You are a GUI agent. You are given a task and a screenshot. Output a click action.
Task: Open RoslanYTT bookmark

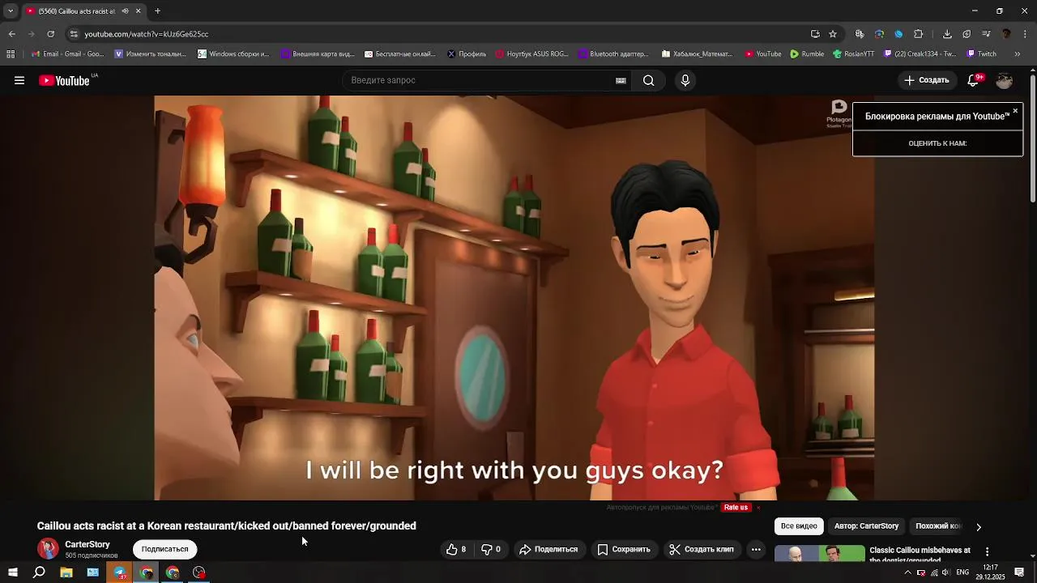(854, 54)
